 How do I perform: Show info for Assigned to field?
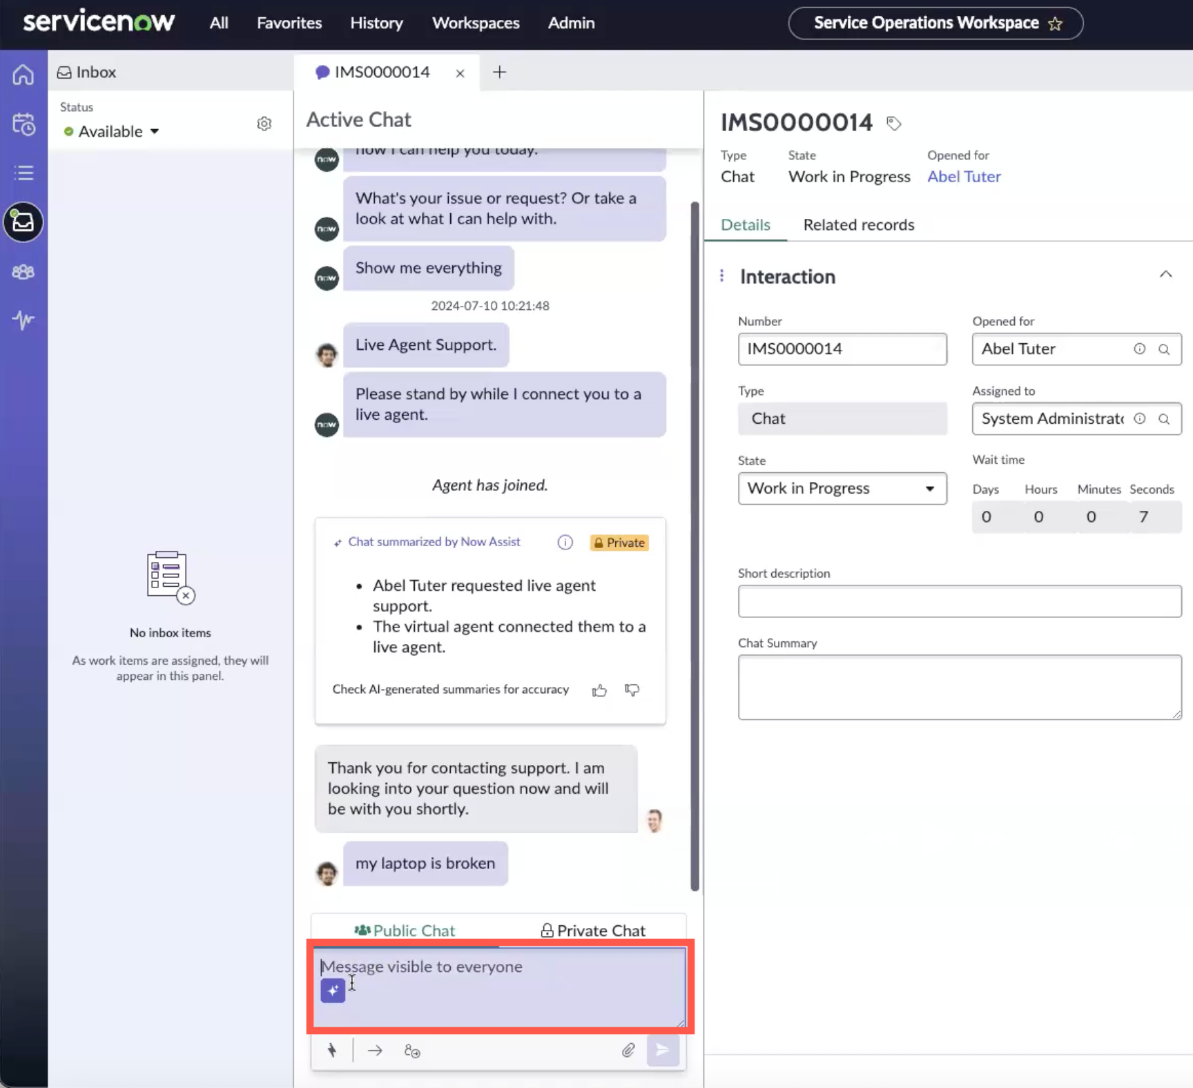pos(1140,419)
